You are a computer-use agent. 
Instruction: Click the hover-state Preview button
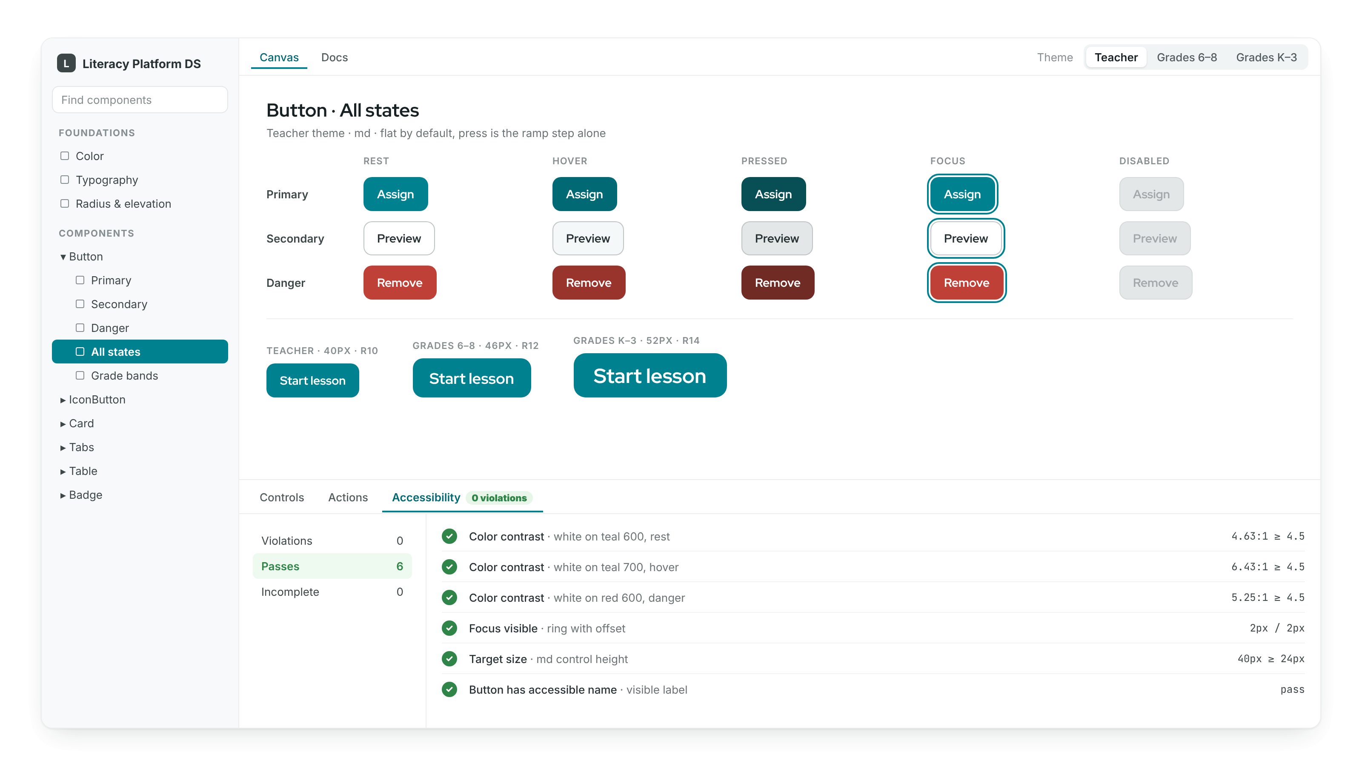click(587, 238)
